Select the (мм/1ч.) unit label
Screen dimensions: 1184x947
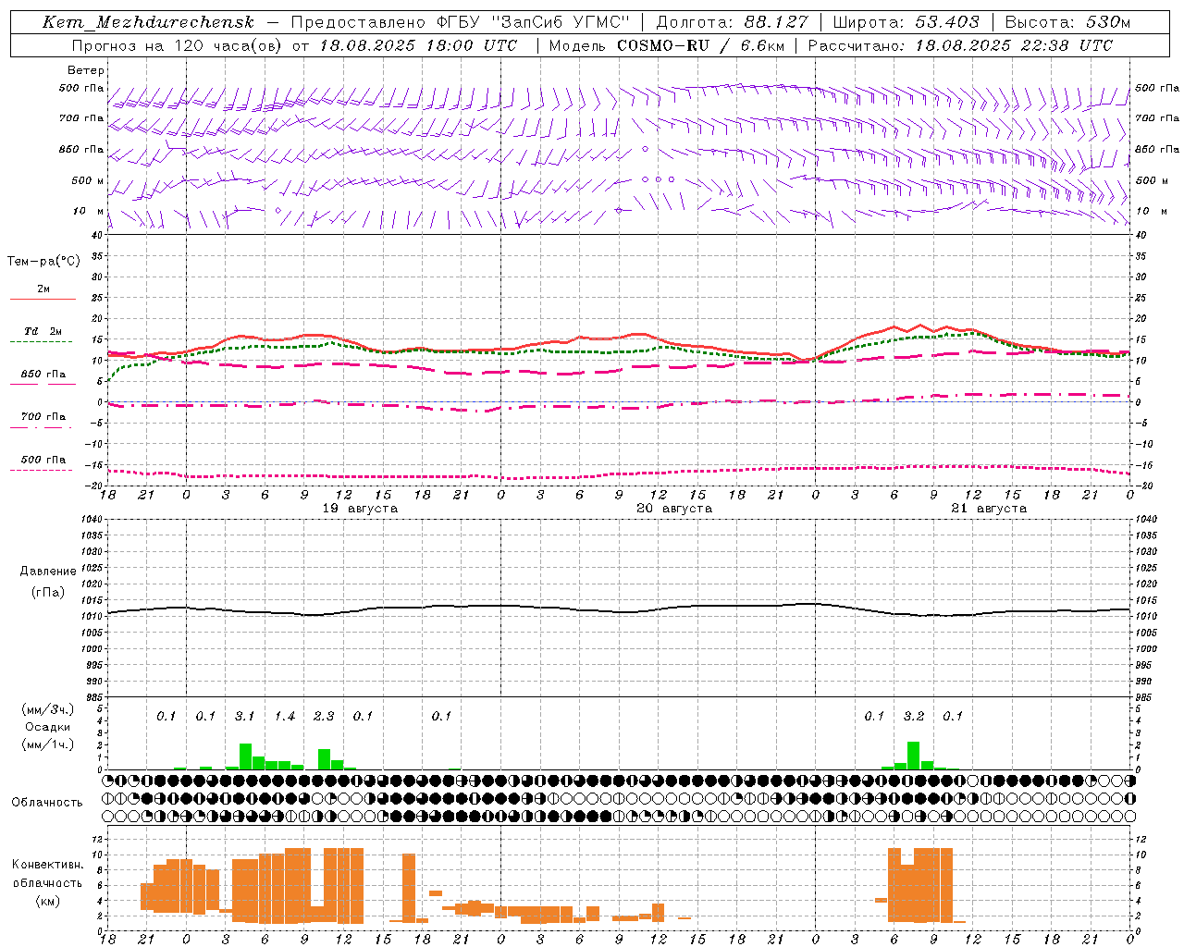point(47,744)
